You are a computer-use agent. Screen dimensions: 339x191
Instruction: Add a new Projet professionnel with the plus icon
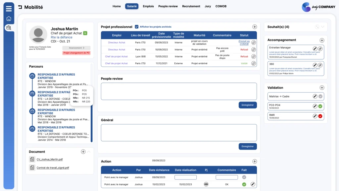tap(255, 27)
